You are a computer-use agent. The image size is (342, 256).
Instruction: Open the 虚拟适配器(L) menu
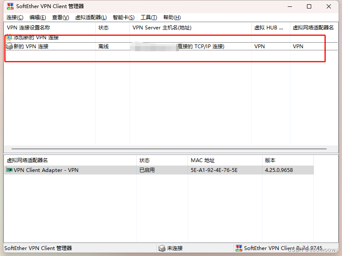[91, 17]
